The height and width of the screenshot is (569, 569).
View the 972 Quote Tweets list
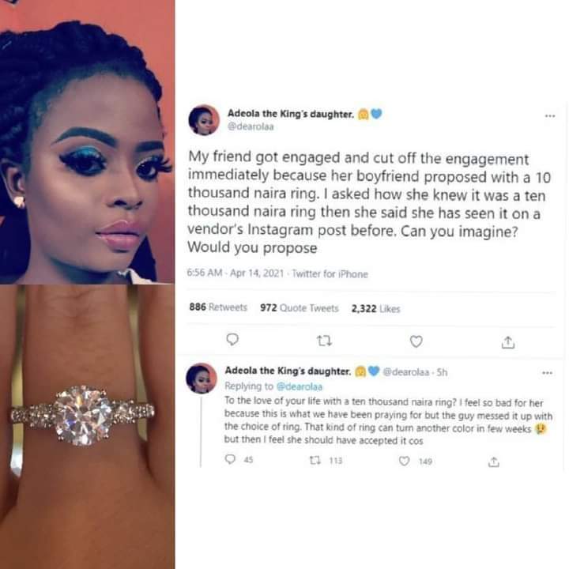click(299, 308)
